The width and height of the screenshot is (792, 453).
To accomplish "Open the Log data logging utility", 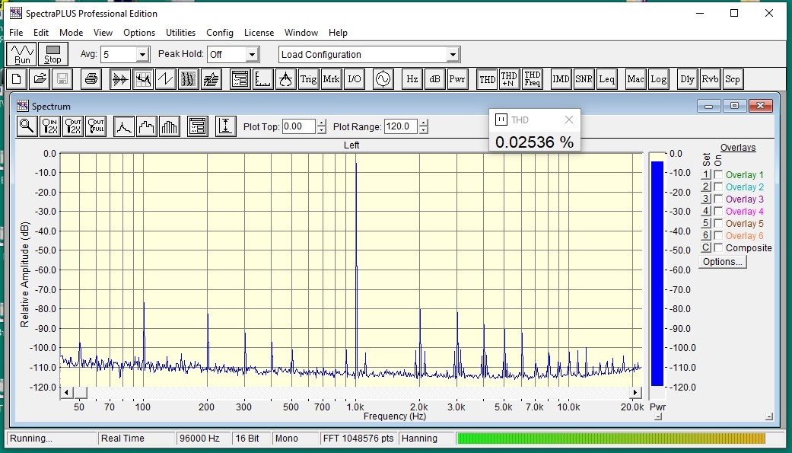I will pos(658,79).
